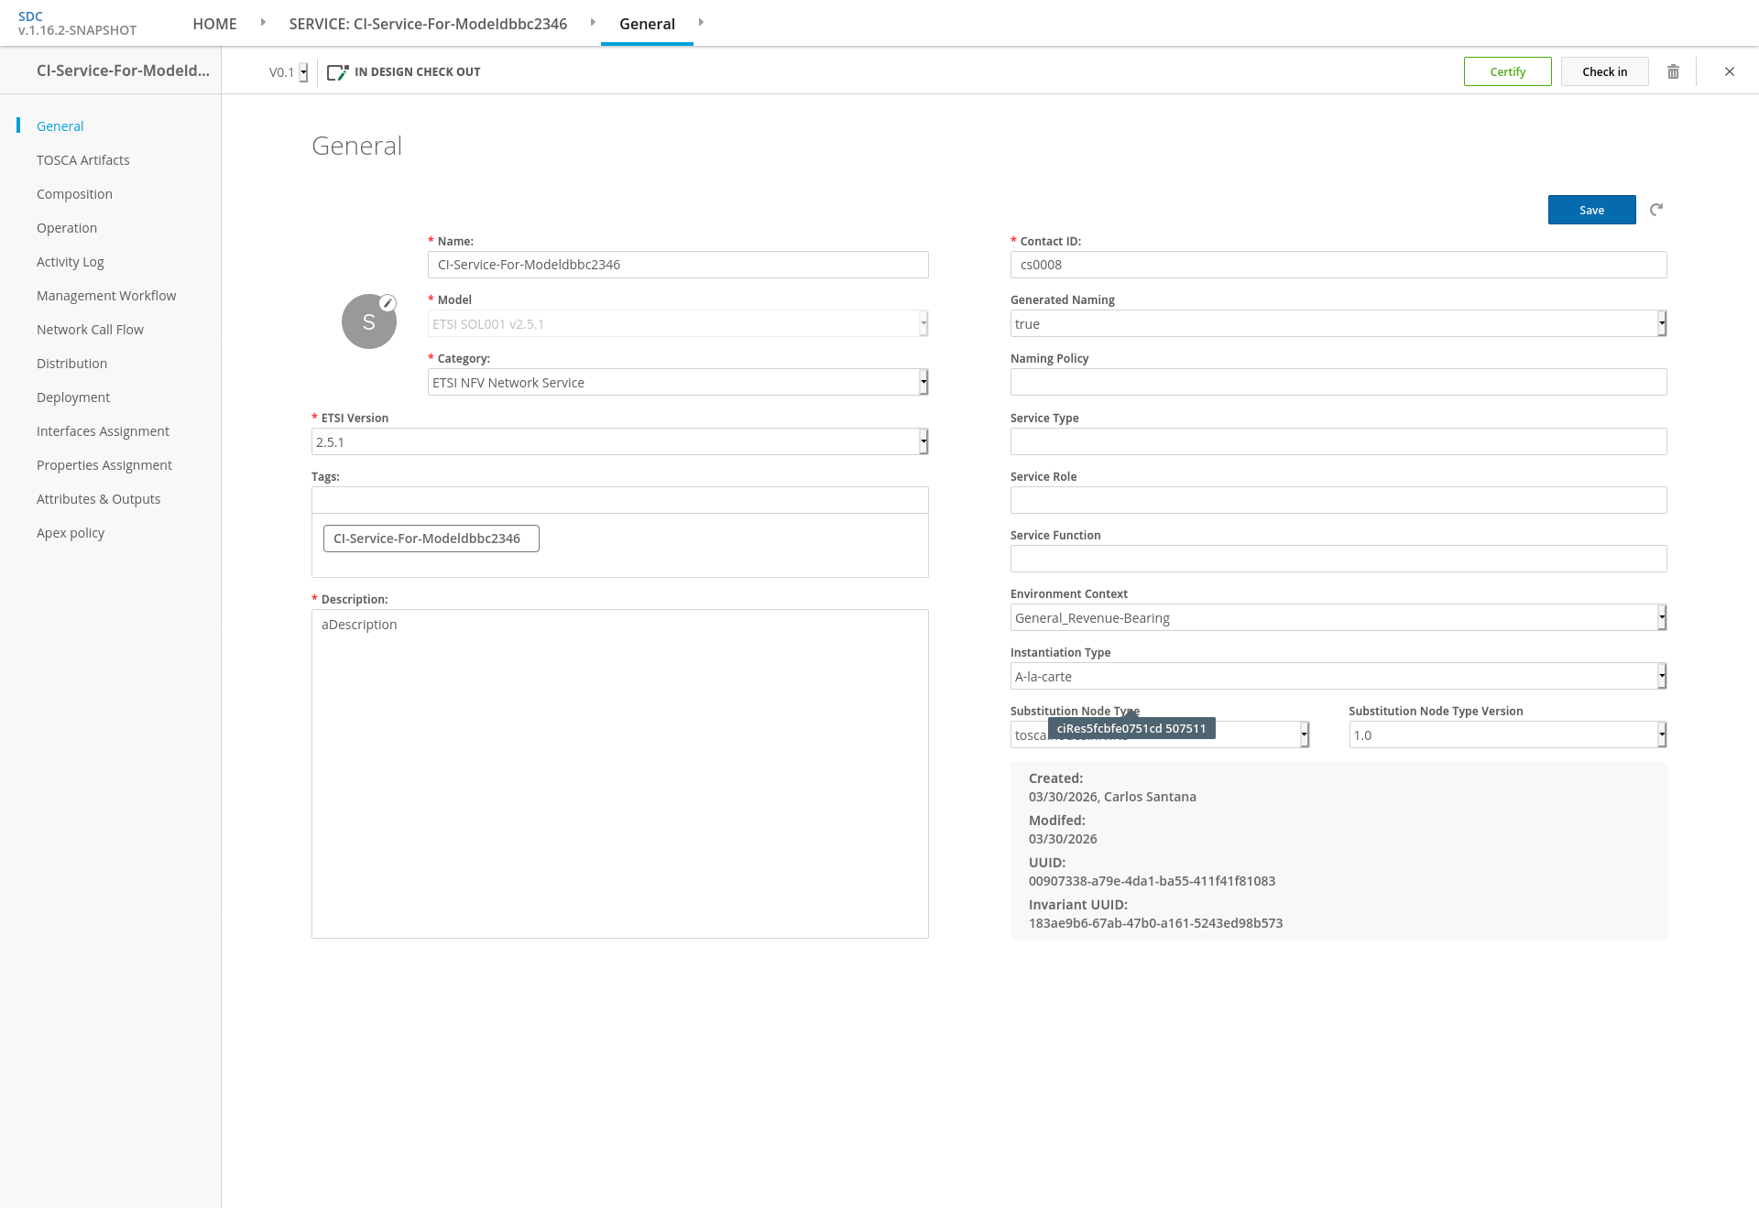Viewport: 1759px width, 1208px height.
Task: Click the revert refresh icon beside Save
Action: (x=1656, y=210)
